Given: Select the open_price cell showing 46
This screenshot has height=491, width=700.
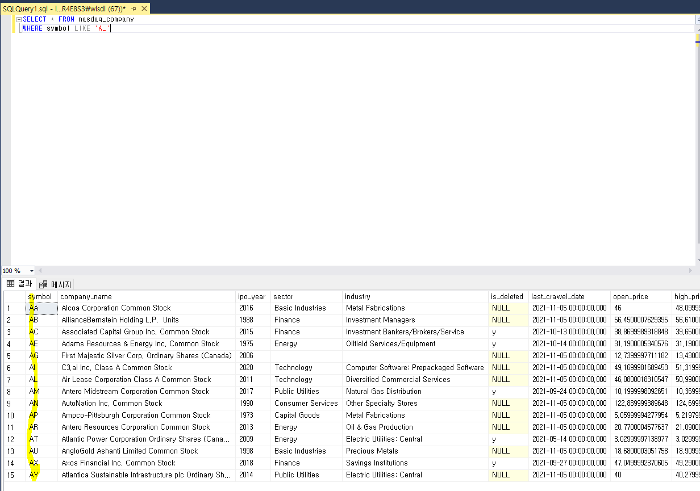Looking at the screenshot, I should click(x=641, y=308).
